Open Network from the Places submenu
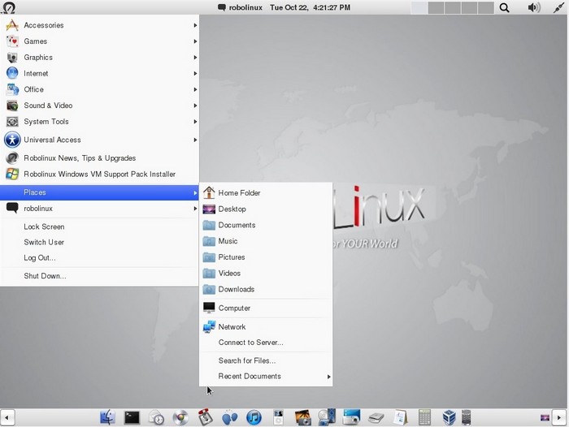The height and width of the screenshot is (427, 569). (x=266, y=327)
